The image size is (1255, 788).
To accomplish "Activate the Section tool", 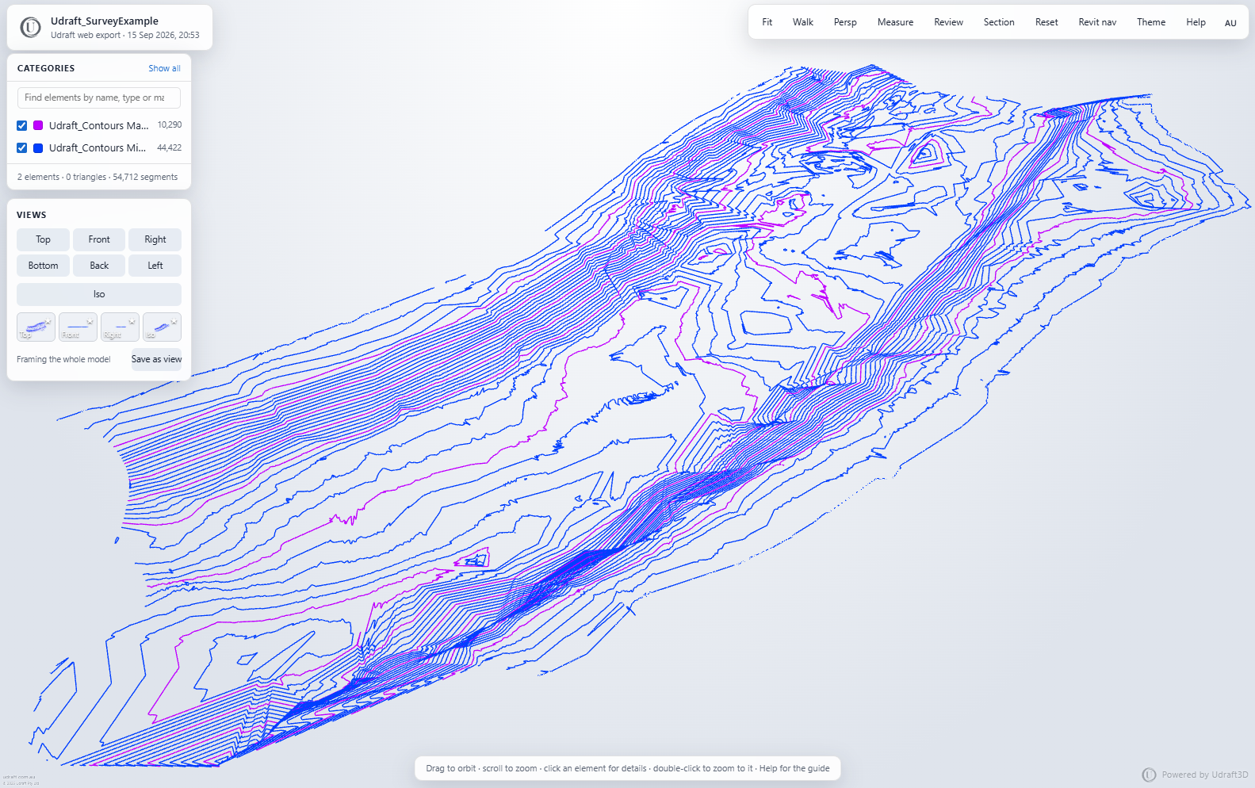I will click(999, 22).
